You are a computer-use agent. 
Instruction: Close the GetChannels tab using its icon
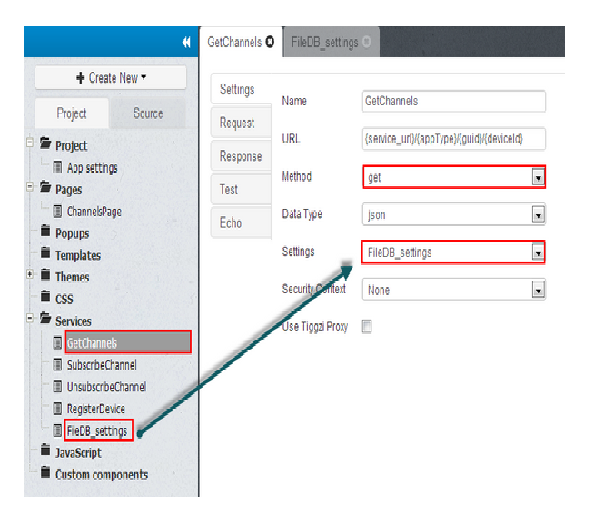pyautogui.click(x=269, y=42)
